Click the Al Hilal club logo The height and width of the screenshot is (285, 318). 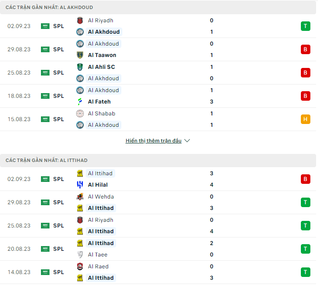[80, 185]
